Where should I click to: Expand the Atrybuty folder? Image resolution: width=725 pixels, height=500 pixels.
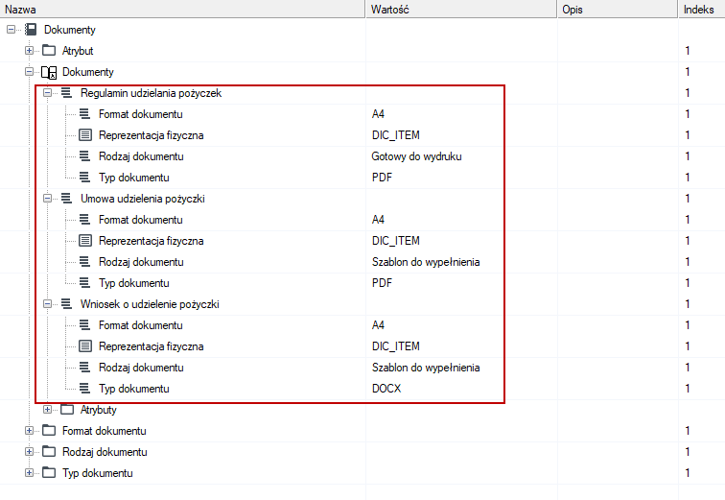click(47, 410)
